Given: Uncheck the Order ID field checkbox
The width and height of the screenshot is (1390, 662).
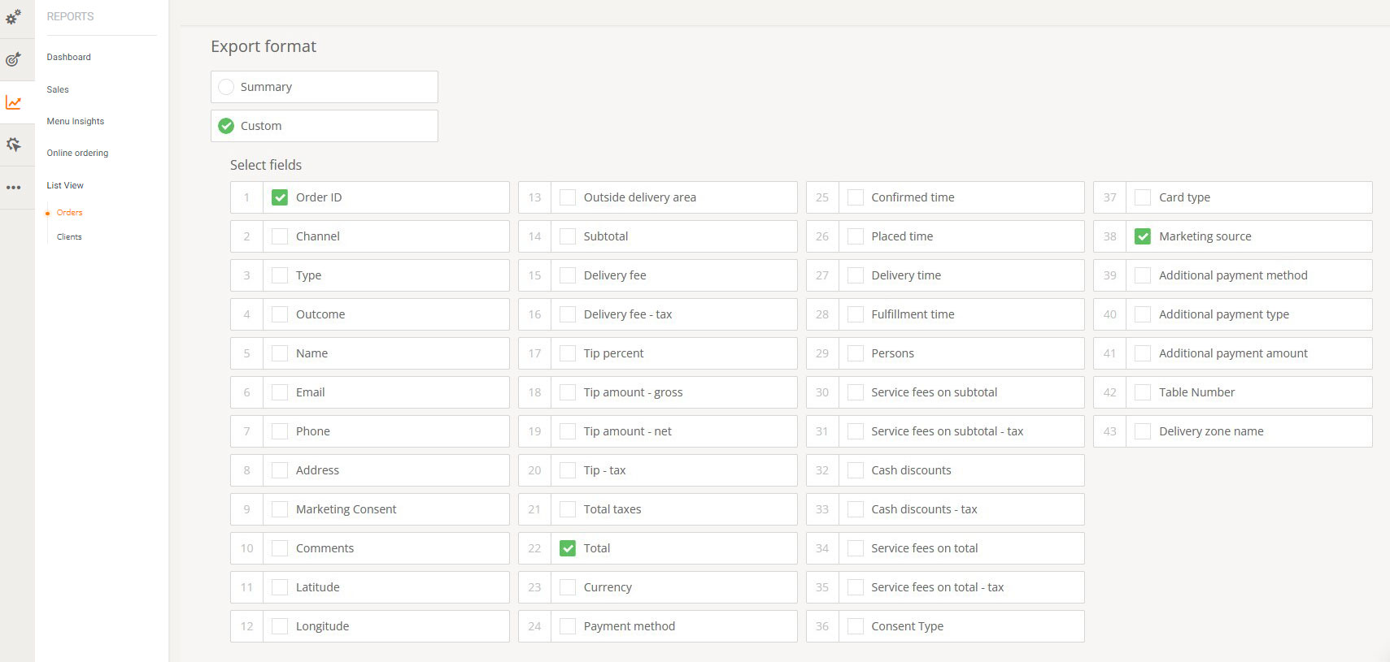Looking at the screenshot, I should point(280,197).
